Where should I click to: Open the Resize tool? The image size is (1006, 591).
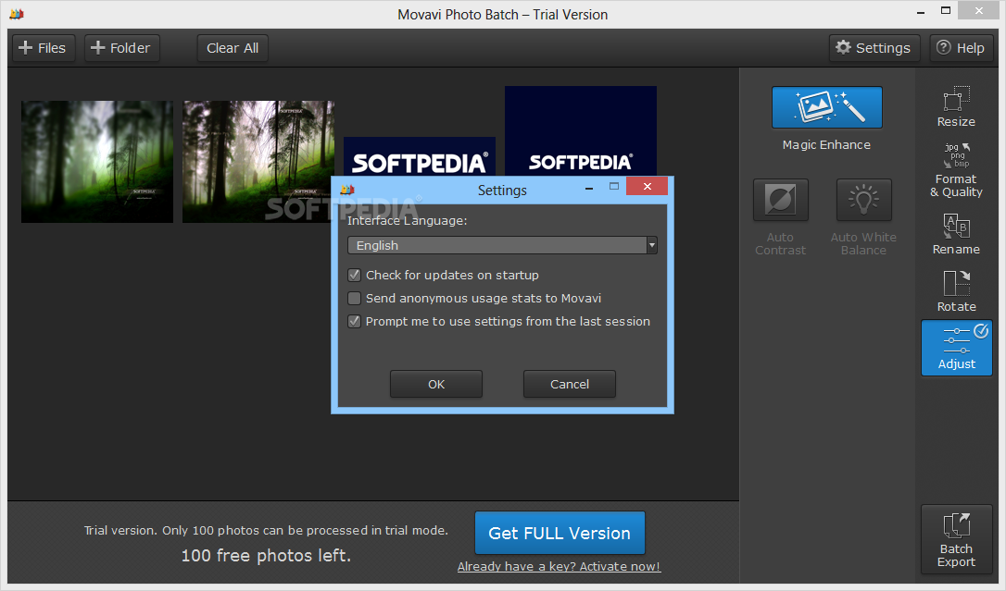[x=956, y=107]
